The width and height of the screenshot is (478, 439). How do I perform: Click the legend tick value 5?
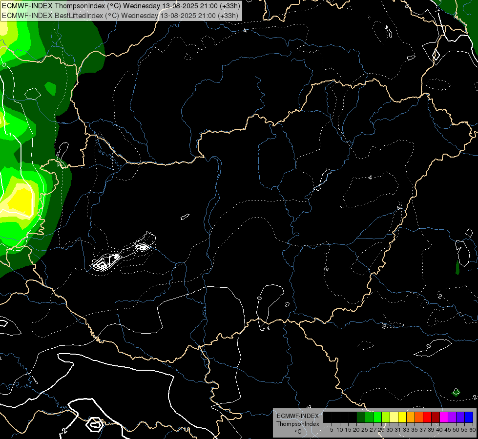point(332,430)
